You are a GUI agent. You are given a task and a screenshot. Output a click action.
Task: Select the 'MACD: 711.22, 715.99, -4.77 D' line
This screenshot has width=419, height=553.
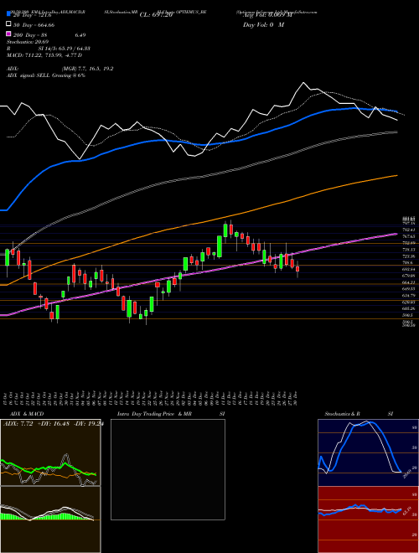pyautogui.click(x=44, y=55)
